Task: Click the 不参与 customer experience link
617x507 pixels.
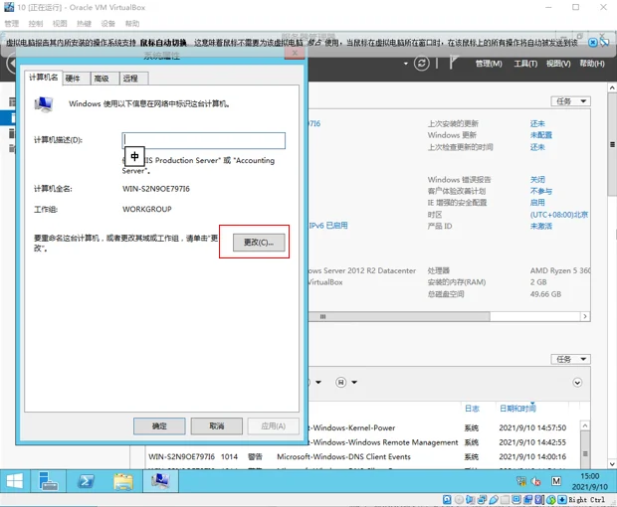Action: (x=540, y=191)
